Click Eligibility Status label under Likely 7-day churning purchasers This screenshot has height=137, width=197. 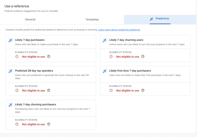[x=26, y=120]
